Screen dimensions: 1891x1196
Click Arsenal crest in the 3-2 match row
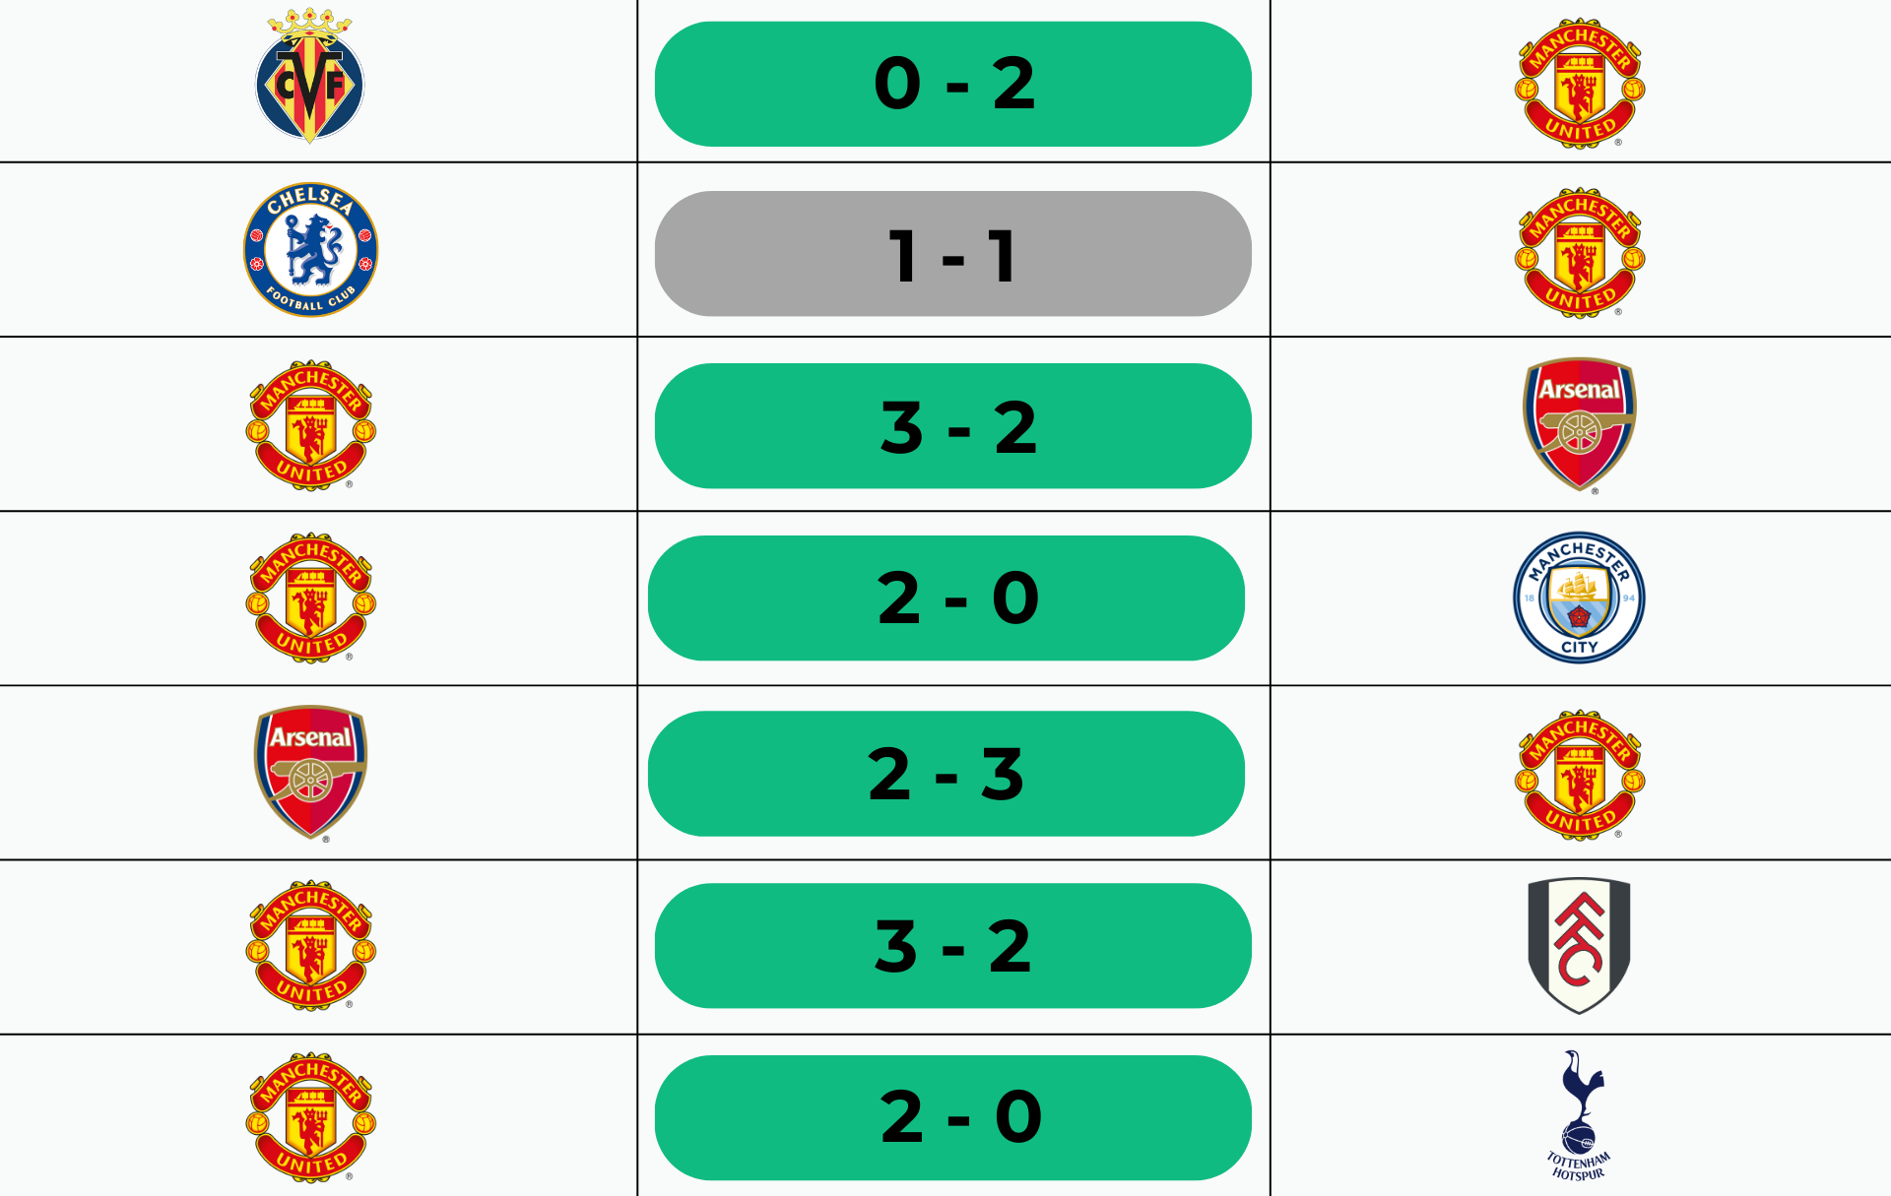[1579, 423]
